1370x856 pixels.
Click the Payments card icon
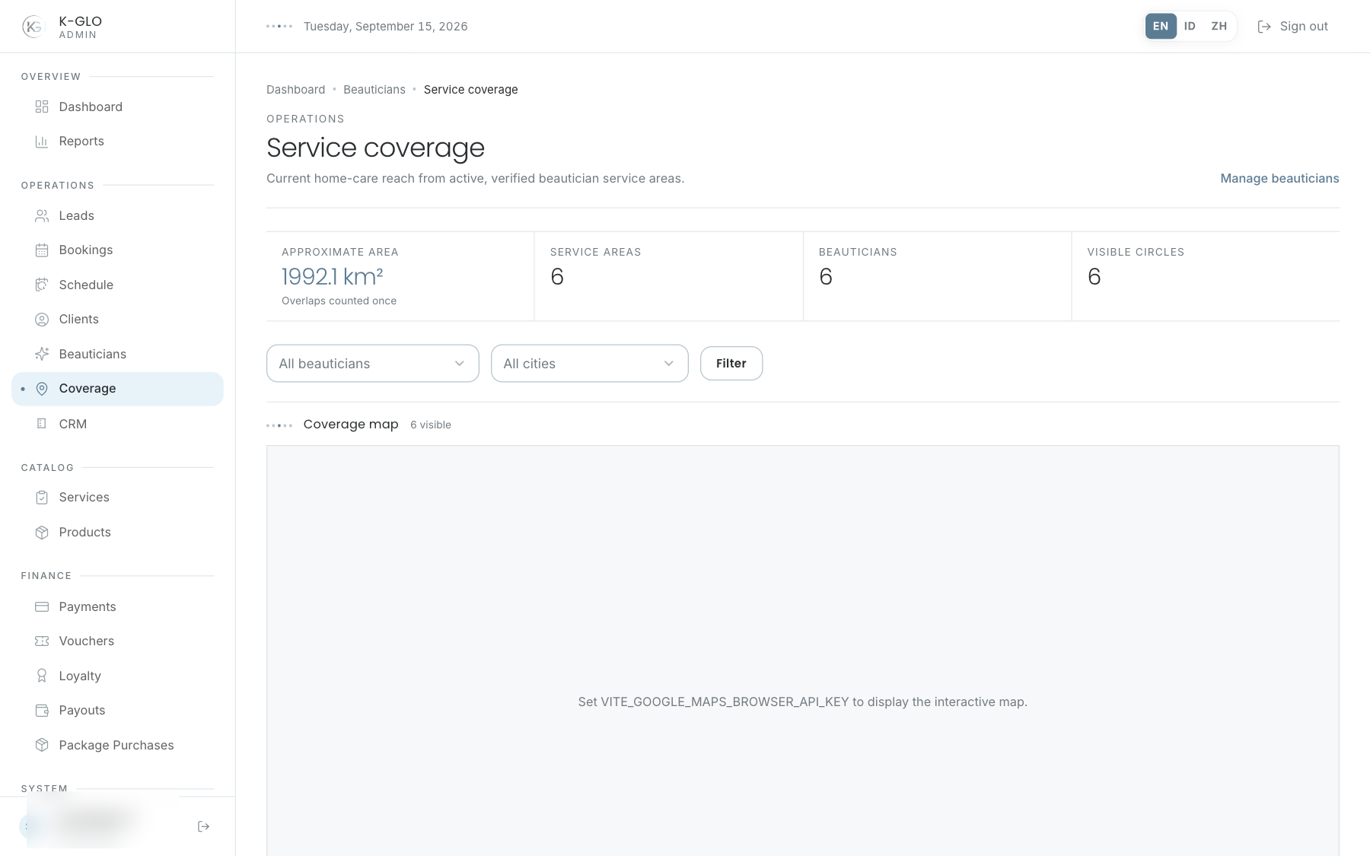[42, 606]
